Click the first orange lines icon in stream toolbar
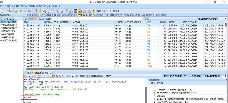This screenshot has height=103, width=228. coord(25,76)
